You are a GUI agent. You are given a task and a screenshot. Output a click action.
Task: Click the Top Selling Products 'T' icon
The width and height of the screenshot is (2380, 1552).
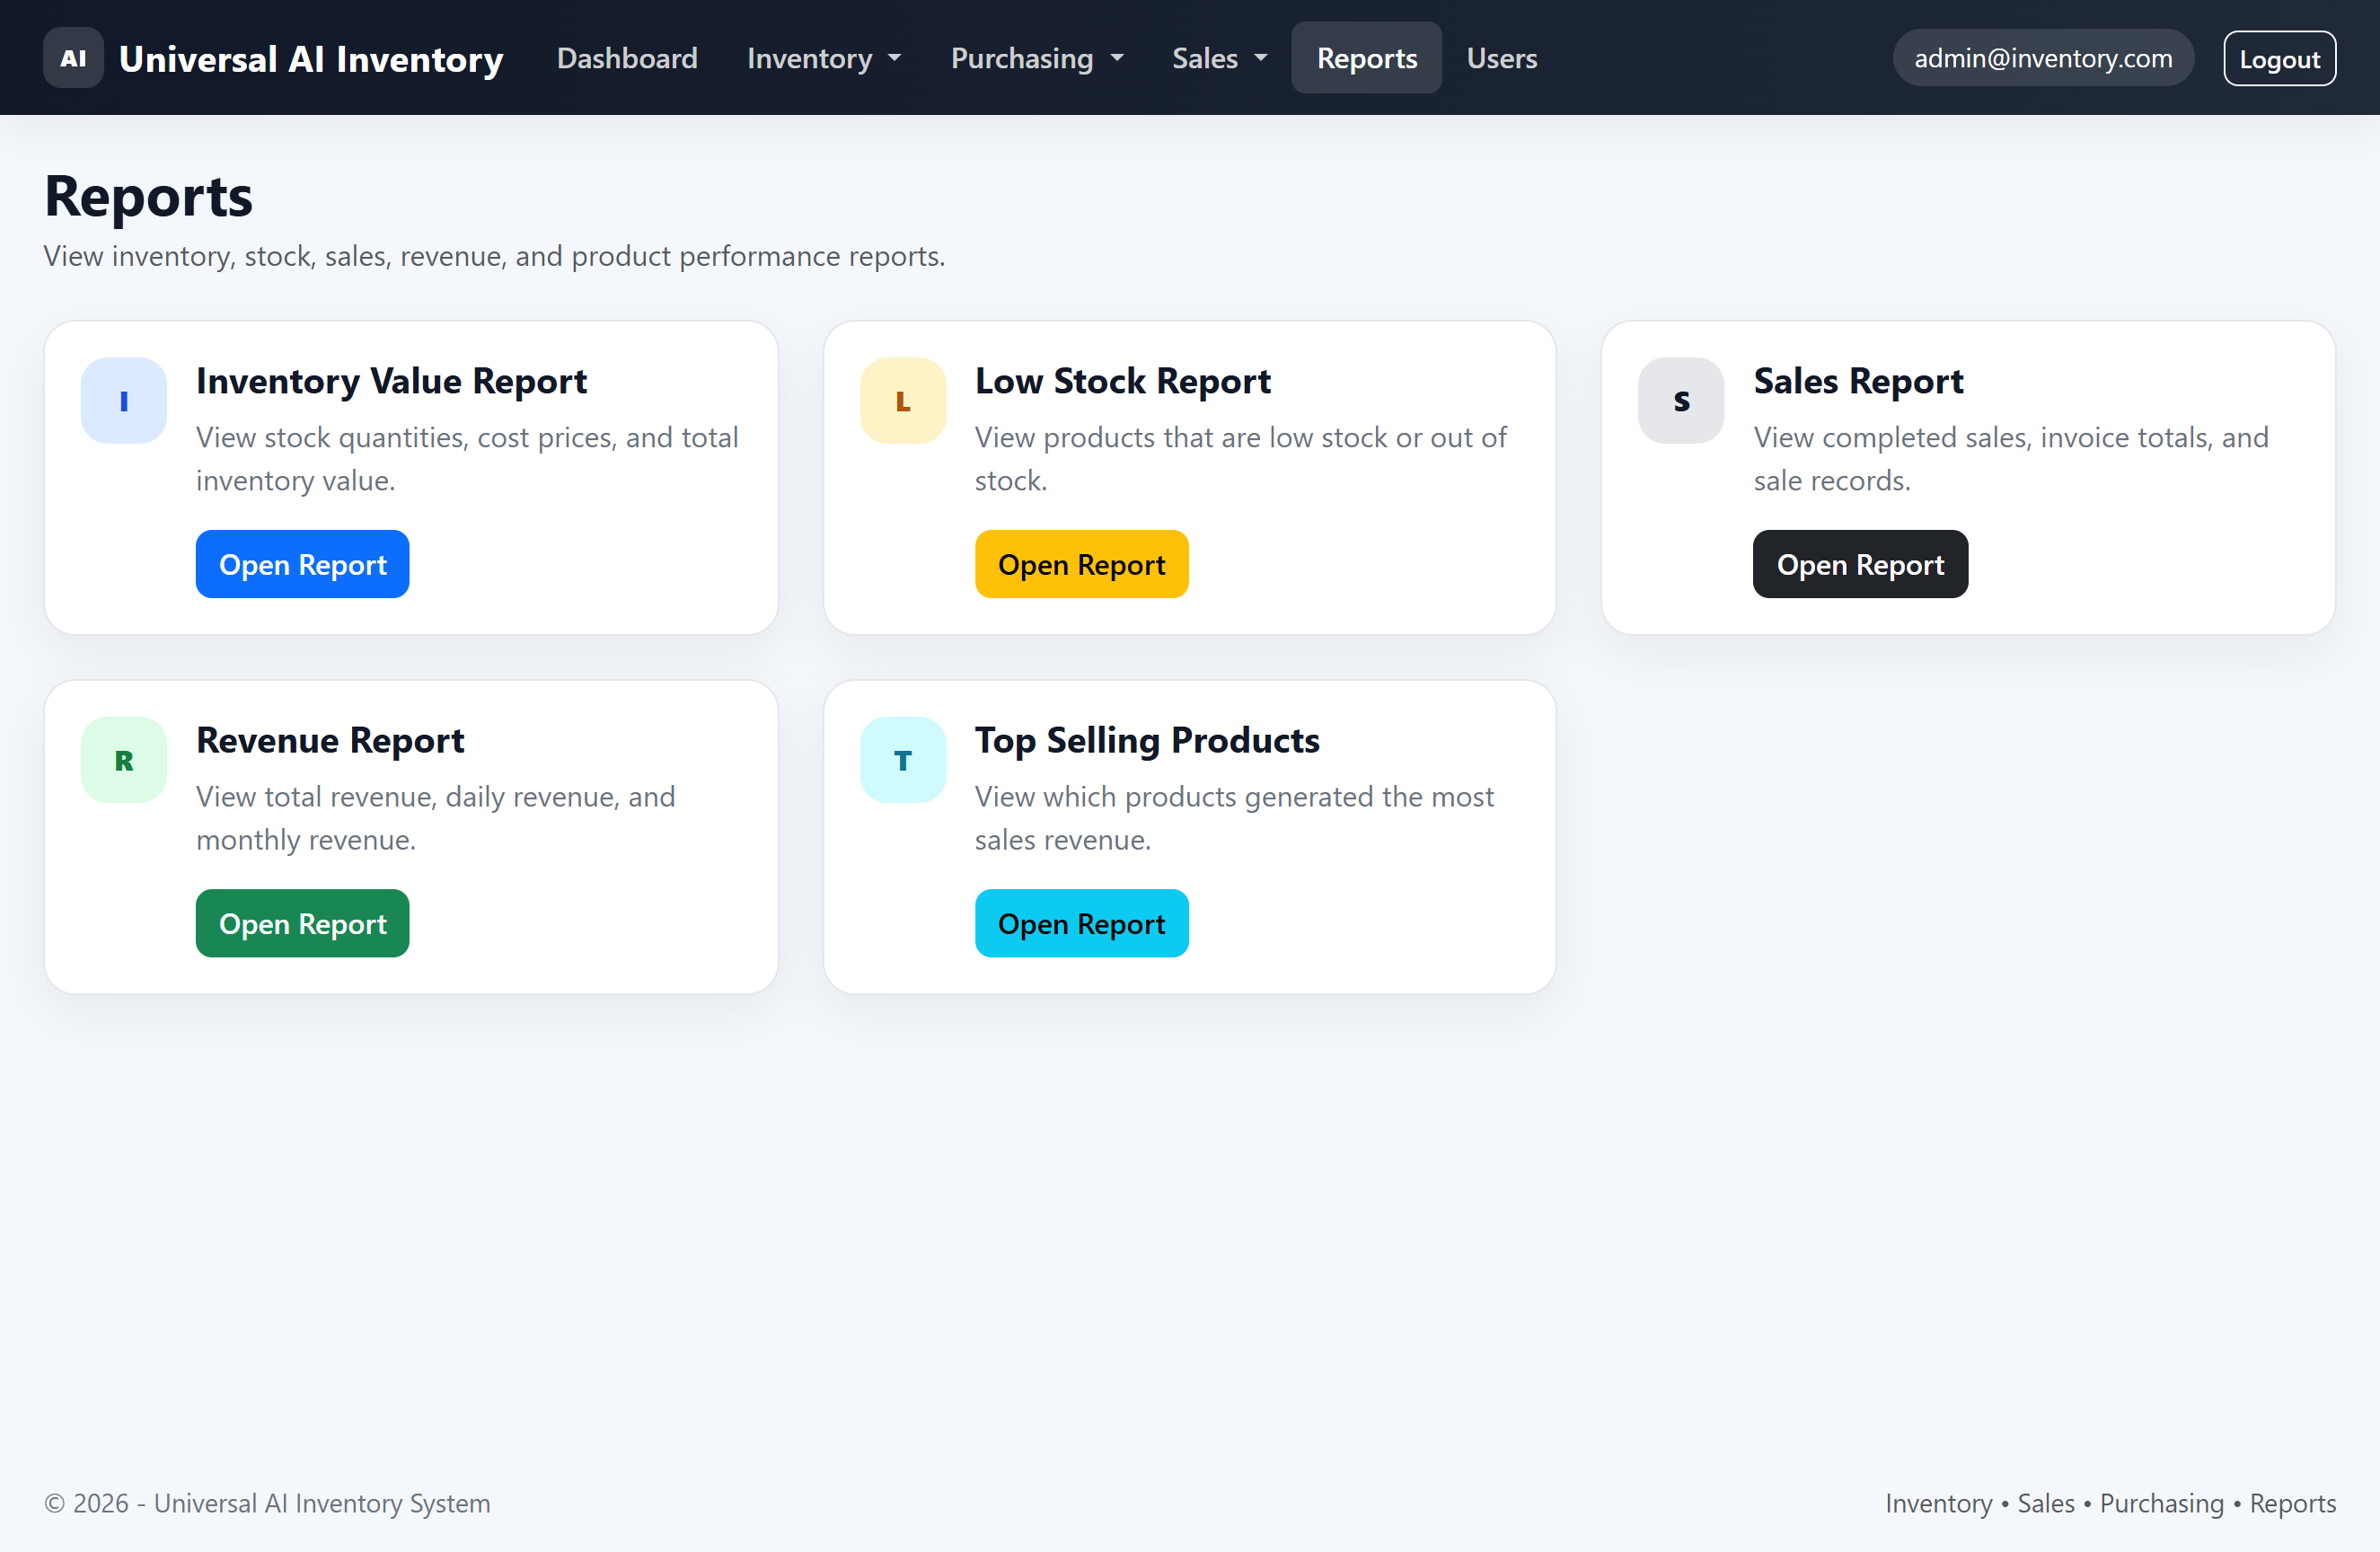[x=903, y=760]
